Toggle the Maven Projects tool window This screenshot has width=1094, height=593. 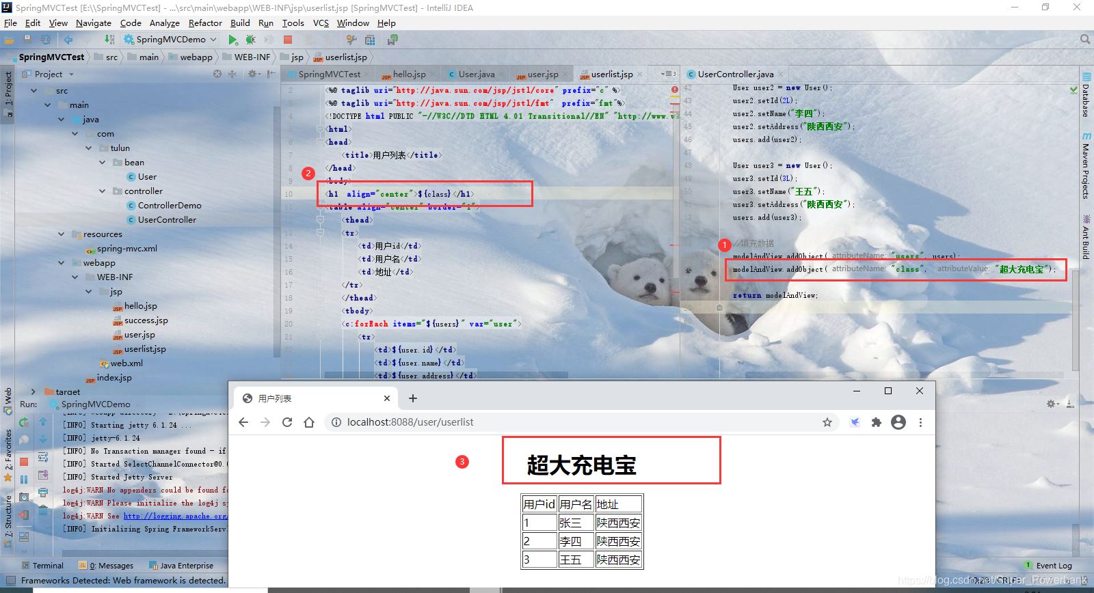[x=1086, y=167]
